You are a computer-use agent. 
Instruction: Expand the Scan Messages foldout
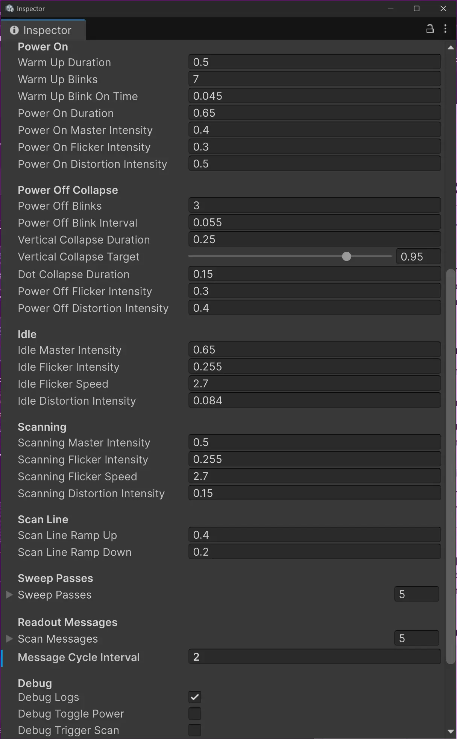9,638
